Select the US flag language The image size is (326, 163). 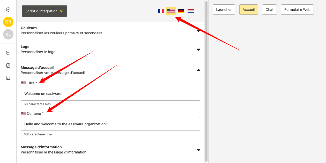pyautogui.click(x=171, y=11)
